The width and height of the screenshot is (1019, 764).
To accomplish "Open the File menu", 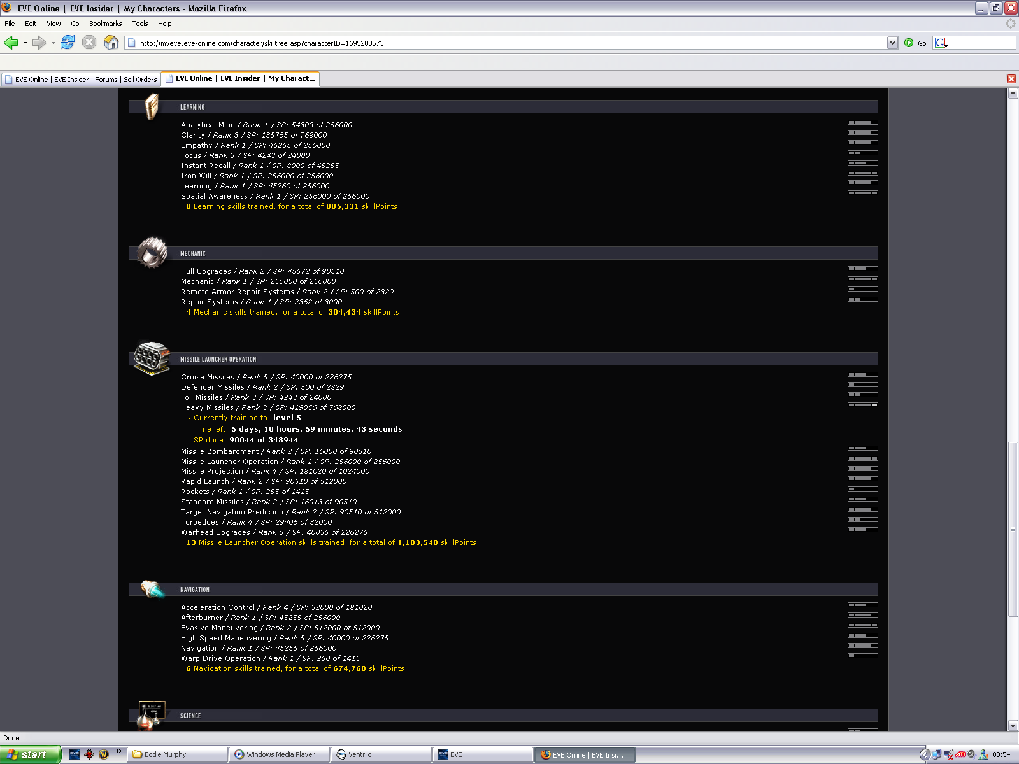I will [10, 24].
